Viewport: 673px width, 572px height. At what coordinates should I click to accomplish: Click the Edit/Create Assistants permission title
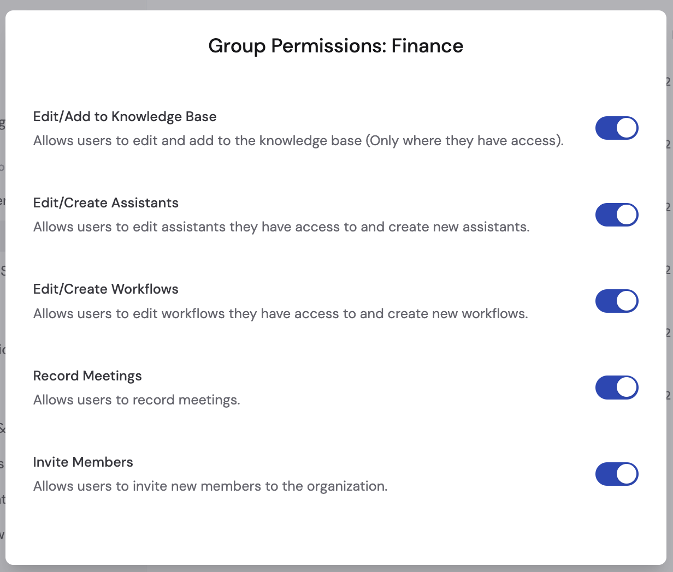pyautogui.click(x=105, y=202)
